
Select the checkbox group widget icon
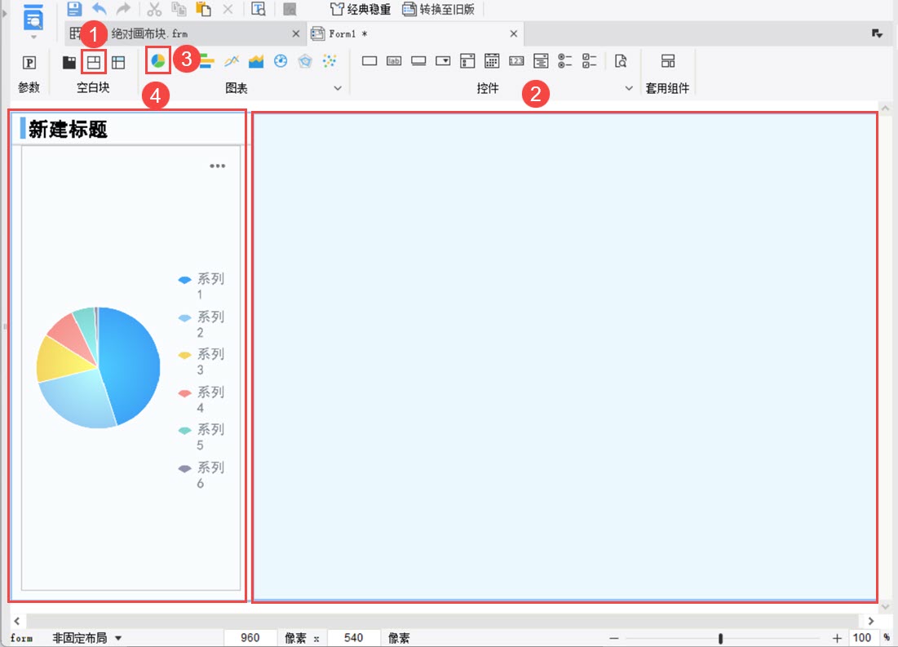click(x=590, y=60)
